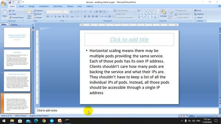Image resolution: width=221 pixels, height=124 pixels.
Task: Toggle Bold formatting
Action: [x=48, y=17]
